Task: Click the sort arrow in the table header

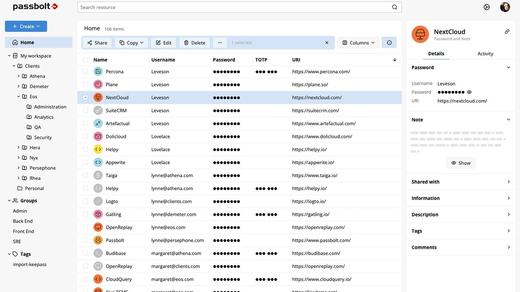Action: pyautogui.click(x=395, y=60)
